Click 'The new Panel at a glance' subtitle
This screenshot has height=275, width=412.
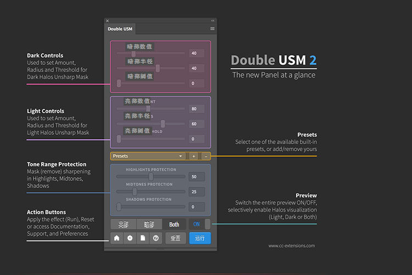tap(274, 75)
